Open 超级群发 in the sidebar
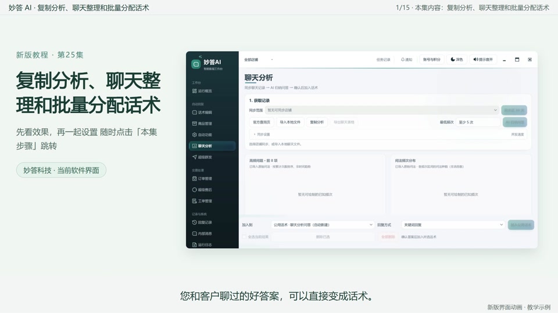Image resolution: width=558 pixels, height=313 pixels. [202, 157]
